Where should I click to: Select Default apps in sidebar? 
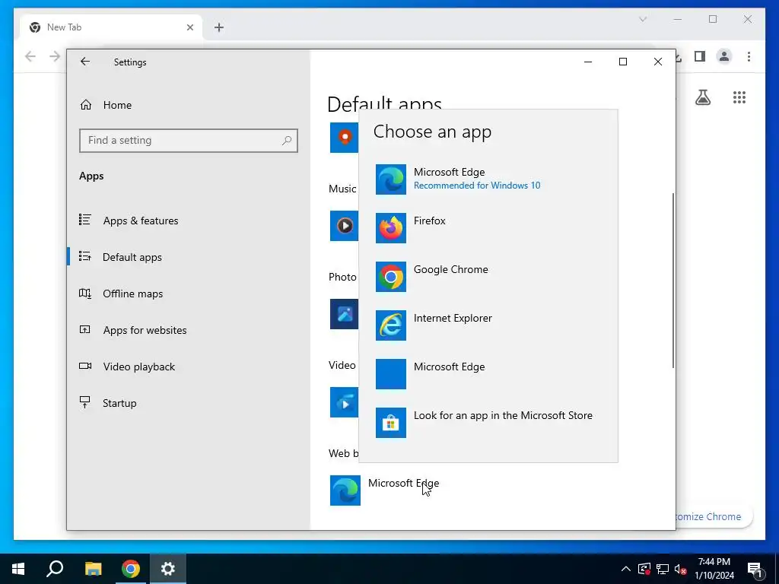pyautogui.click(x=189, y=257)
